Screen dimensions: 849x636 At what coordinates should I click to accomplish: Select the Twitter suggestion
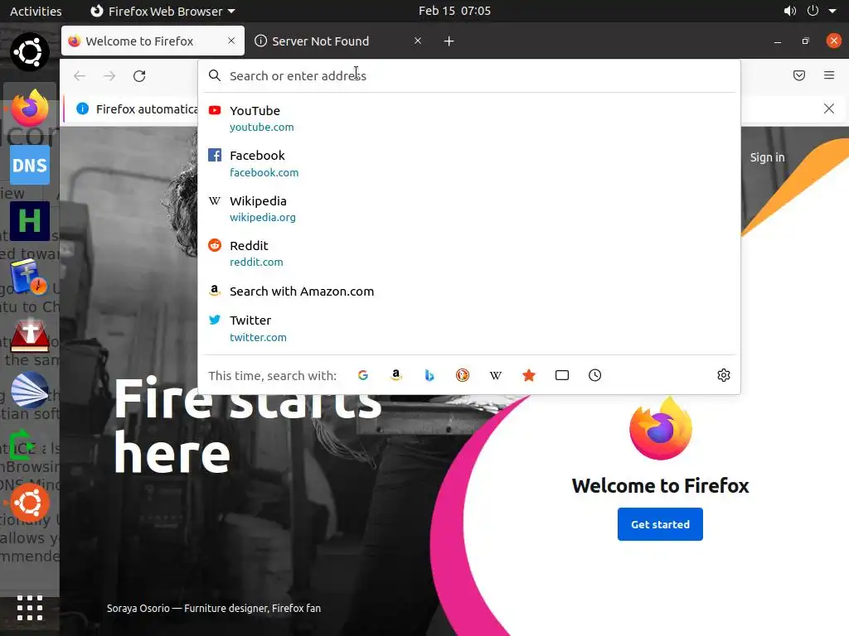click(469, 328)
